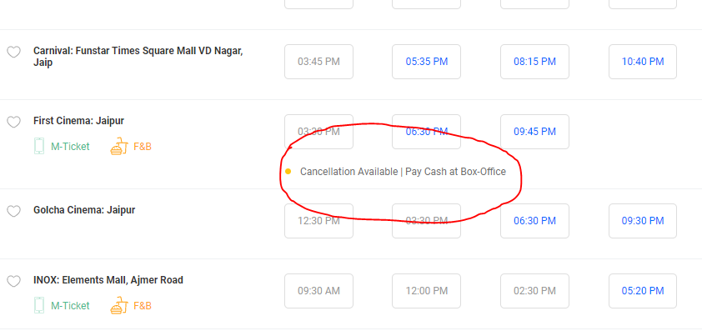Click heart icon beside INOX Elements Mall
This screenshot has height=336, width=702.
click(x=13, y=281)
